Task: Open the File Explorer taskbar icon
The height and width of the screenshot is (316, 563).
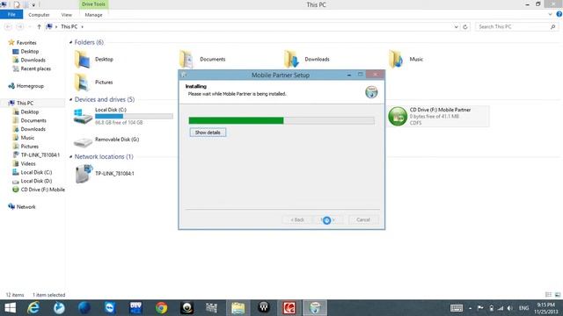Action: [238, 308]
